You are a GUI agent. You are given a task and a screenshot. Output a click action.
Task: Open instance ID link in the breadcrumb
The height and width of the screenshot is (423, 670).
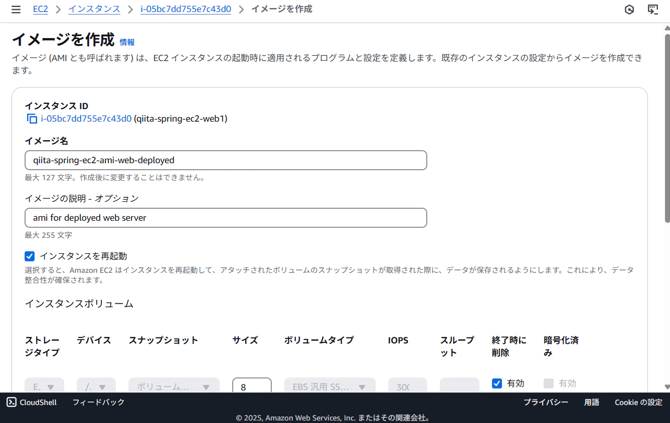(186, 9)
